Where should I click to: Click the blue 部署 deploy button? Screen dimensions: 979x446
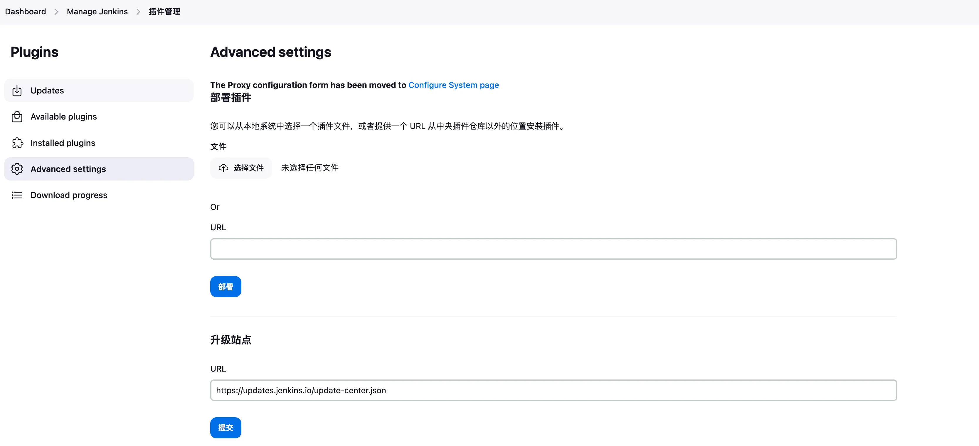pyautogui.click(x=225, y=287)
